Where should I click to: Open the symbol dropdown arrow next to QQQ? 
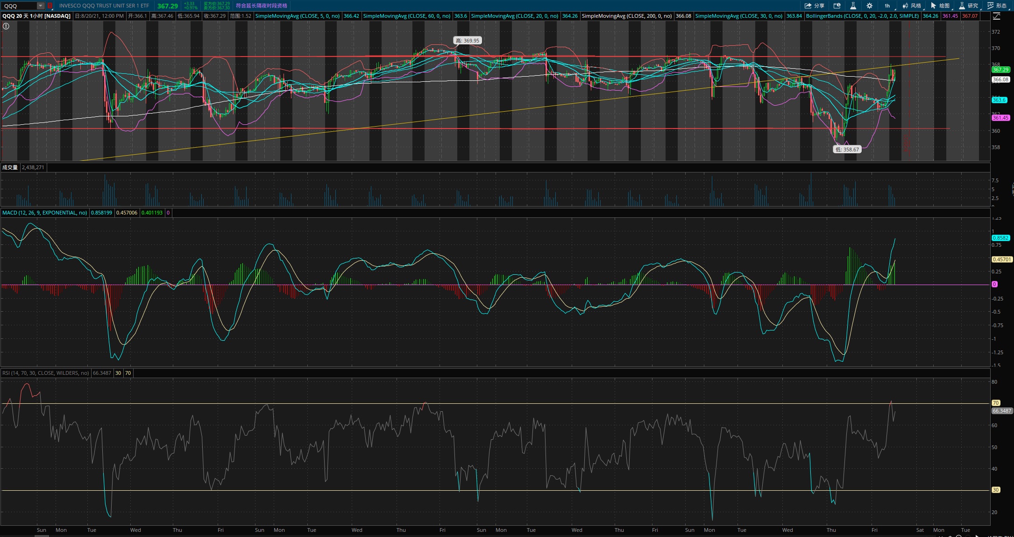coord(41,6)
